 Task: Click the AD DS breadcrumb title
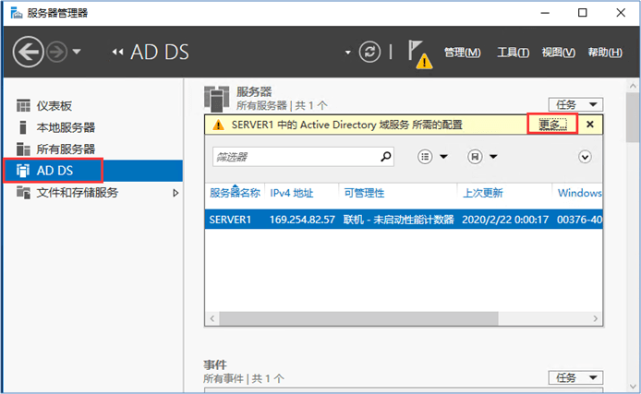point(160,53)
